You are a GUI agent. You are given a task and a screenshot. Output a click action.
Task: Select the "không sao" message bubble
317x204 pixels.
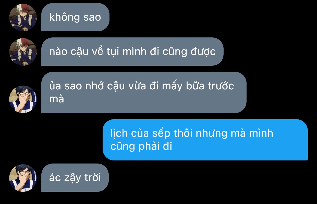[75, 17]
